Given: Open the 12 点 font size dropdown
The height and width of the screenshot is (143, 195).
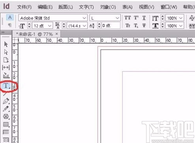Looking at the screenshot, I should [50, 26].
